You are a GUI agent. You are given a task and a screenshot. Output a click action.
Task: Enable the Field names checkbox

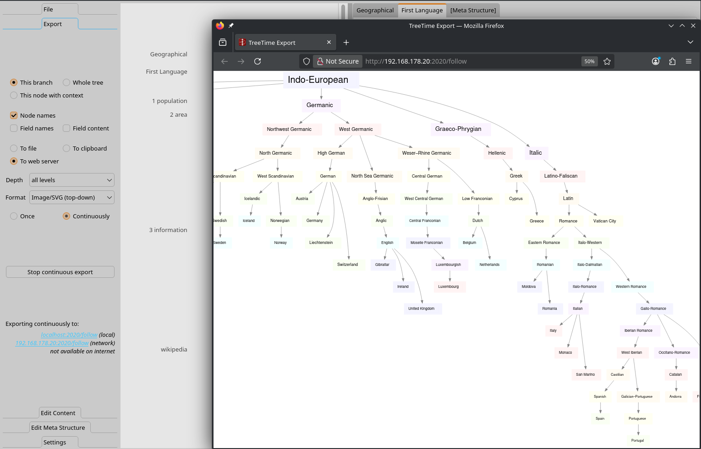tap(14, 129)
